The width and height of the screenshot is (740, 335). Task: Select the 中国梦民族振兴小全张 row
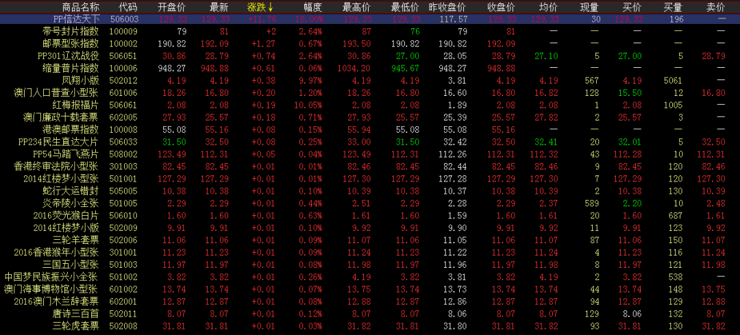(x=370, y=277)
